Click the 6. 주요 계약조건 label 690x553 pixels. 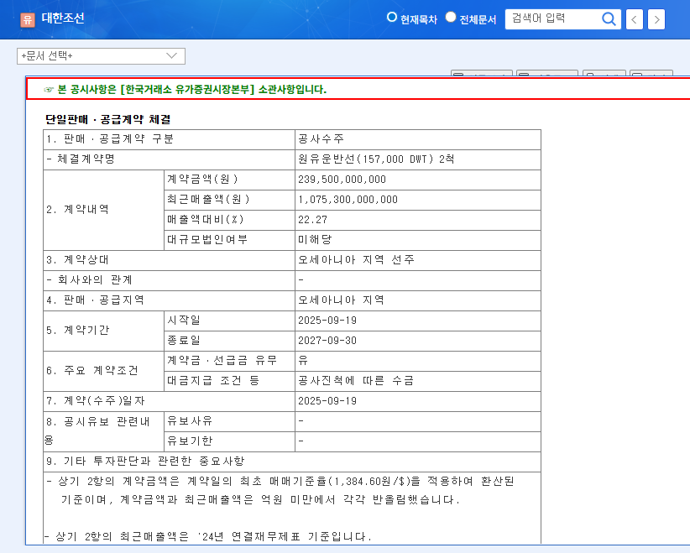[92, 370]
